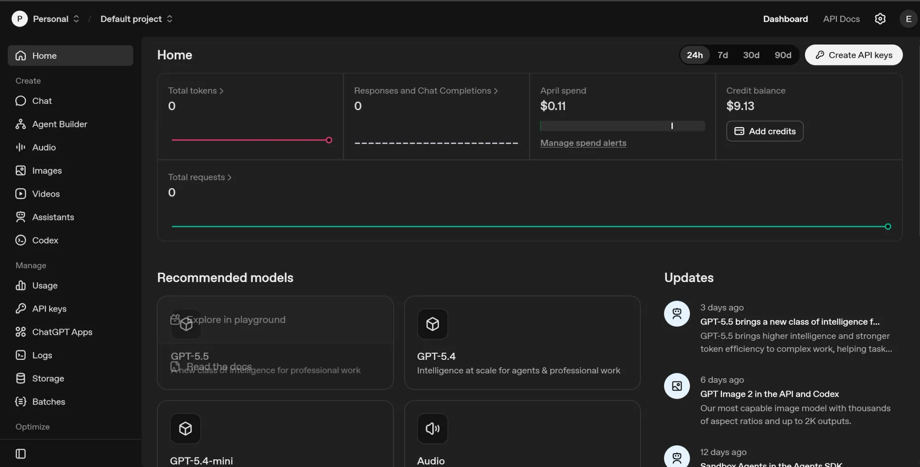Screen dimensions: 920x467
Task: Click the April spend progress bar
Action: 622,125
